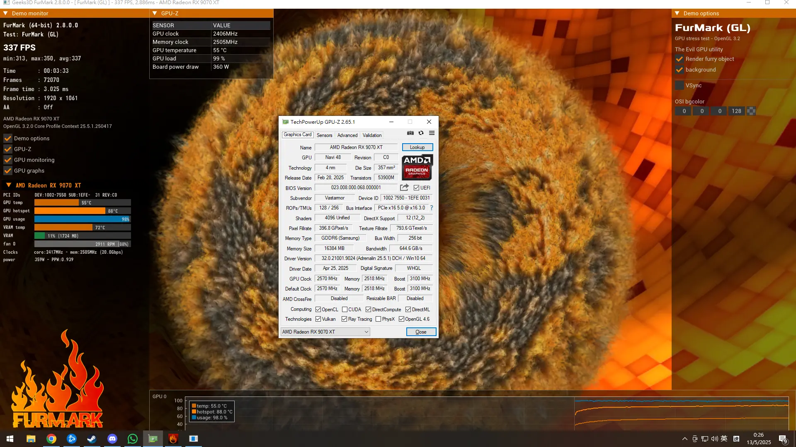Click the OSI bgcolor red value field
Viewport: 796px width, 447px height.
[684, 111]
